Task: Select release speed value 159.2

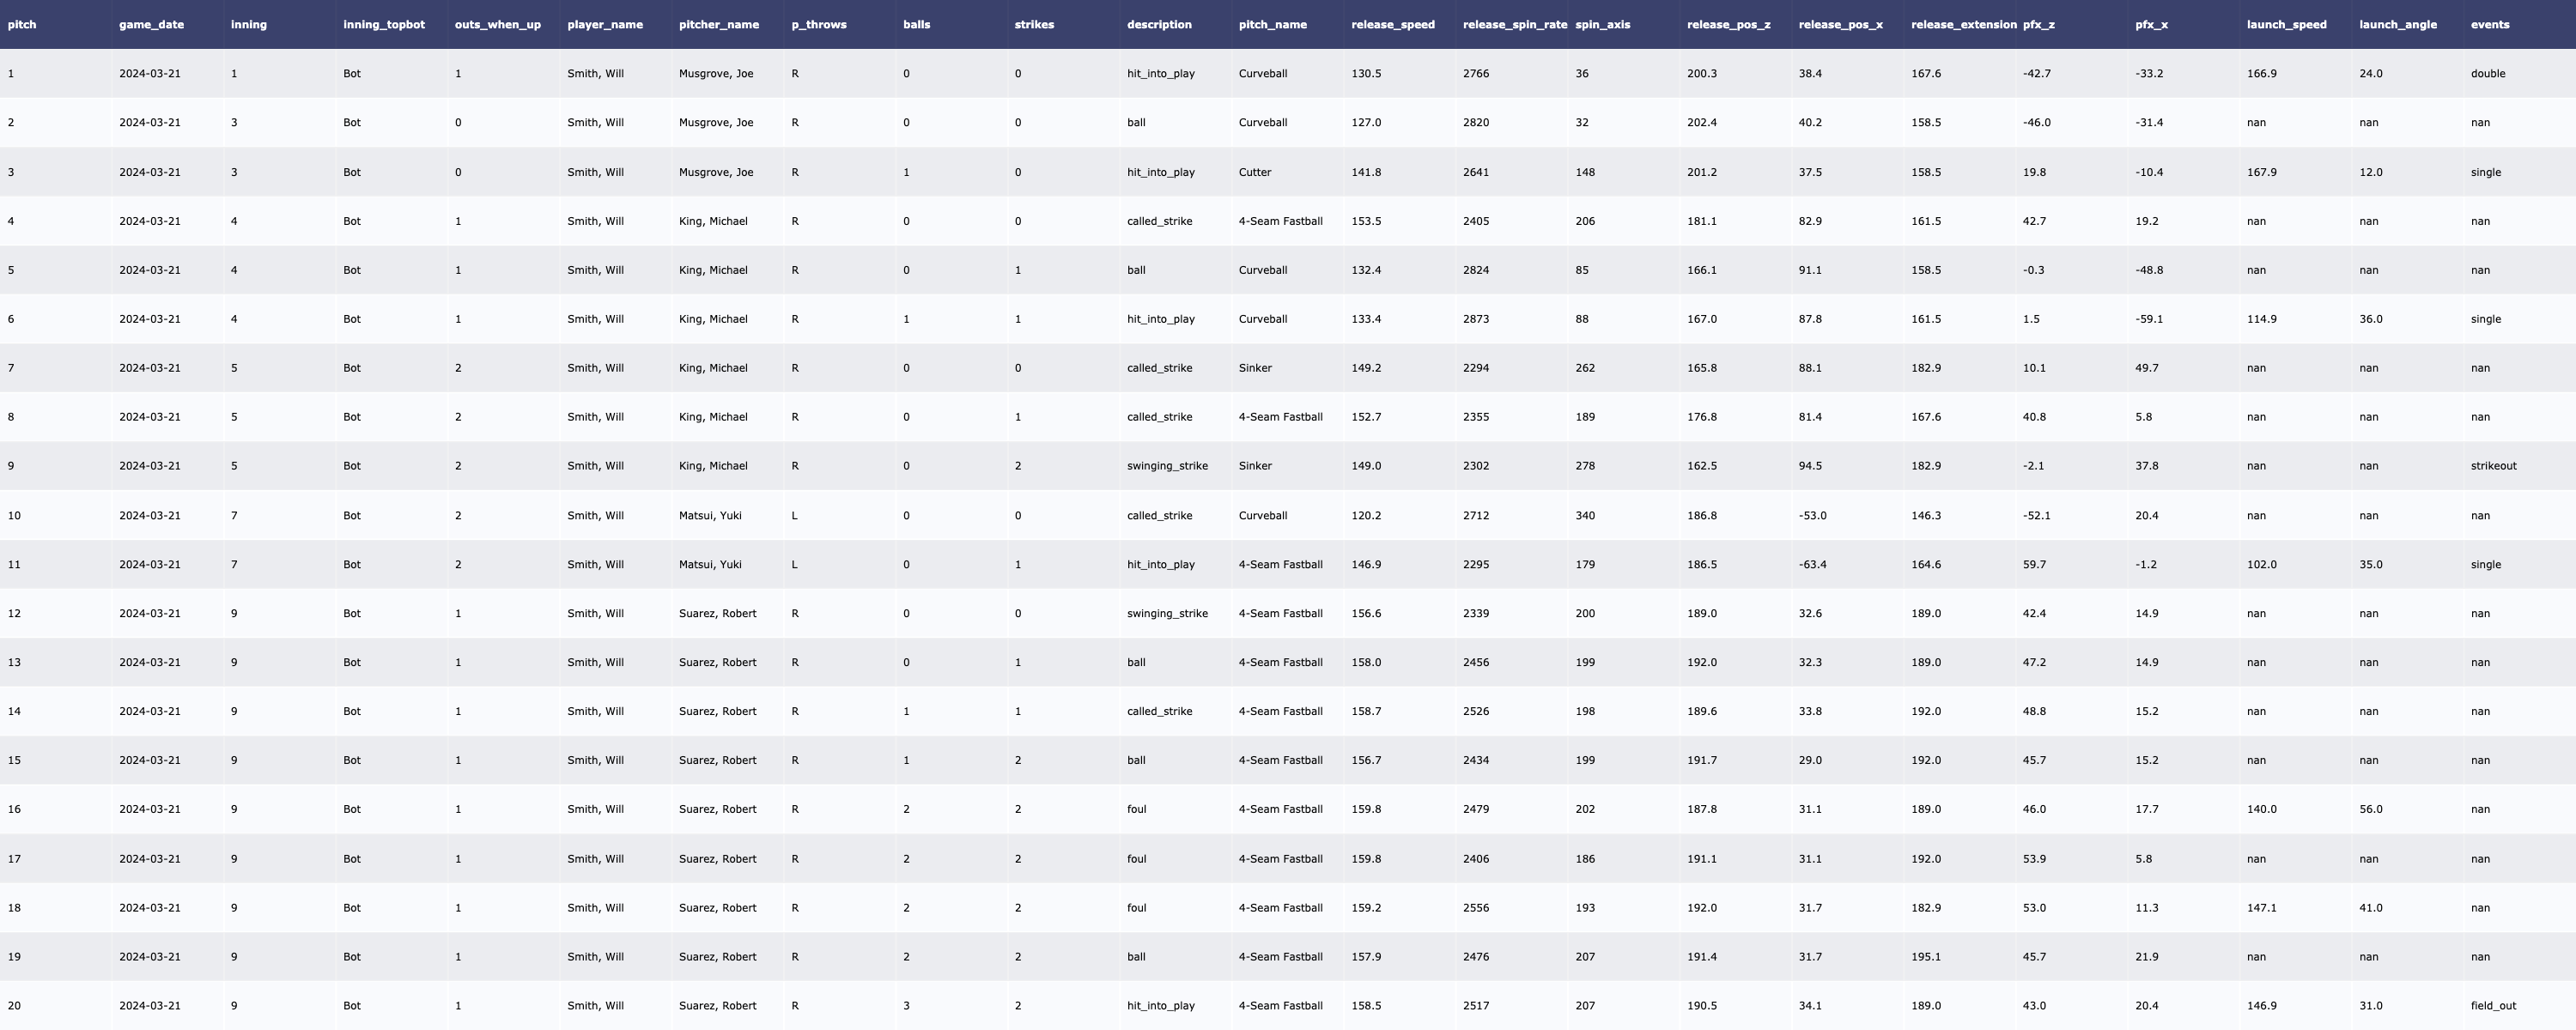Action: pos(1365,908)
